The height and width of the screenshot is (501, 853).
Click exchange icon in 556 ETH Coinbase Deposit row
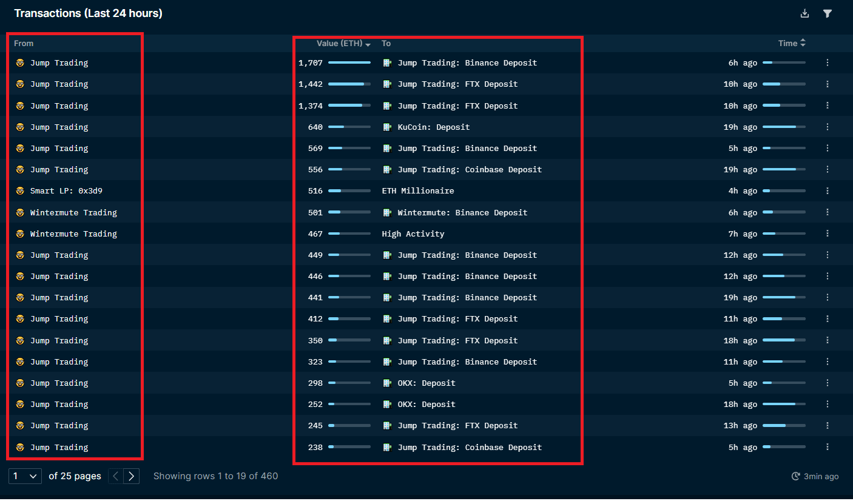tap(387, 169)
